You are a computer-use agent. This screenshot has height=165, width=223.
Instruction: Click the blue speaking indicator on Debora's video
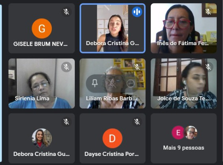(x=137, y=12)
